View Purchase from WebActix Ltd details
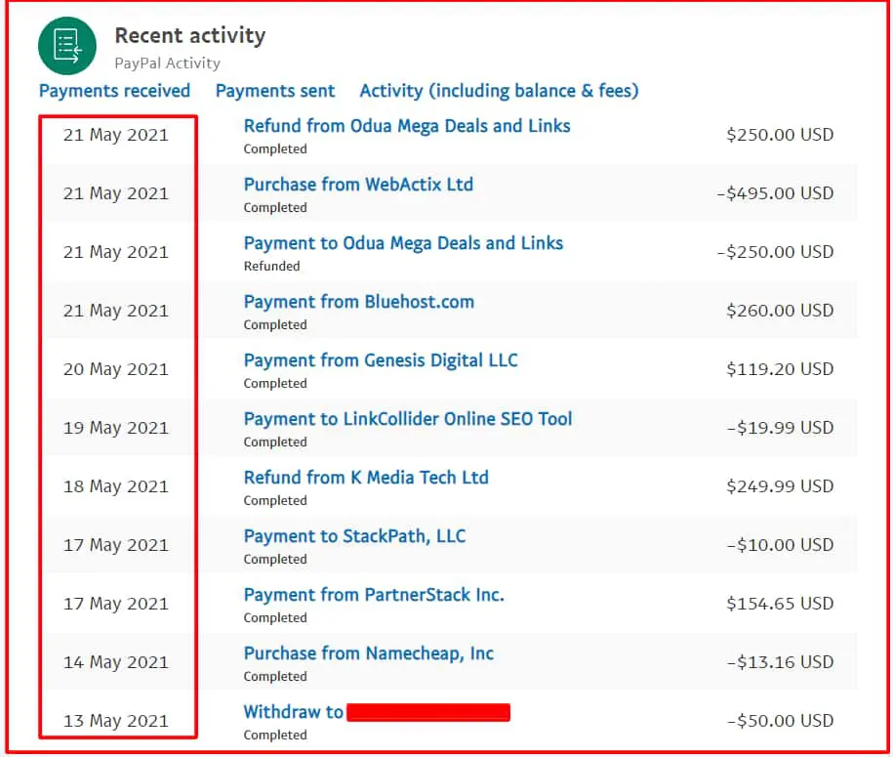The height and width of the screenshot is (757, 893). [357, 185]
